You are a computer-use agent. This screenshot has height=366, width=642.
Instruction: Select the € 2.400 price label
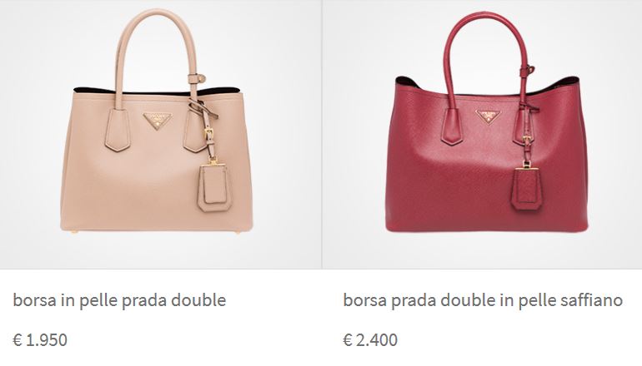click(370, 340)
